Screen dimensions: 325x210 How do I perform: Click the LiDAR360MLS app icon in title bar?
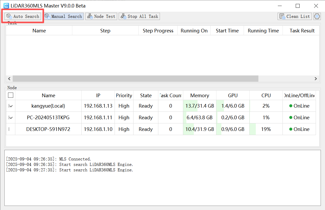pos(6,6)
